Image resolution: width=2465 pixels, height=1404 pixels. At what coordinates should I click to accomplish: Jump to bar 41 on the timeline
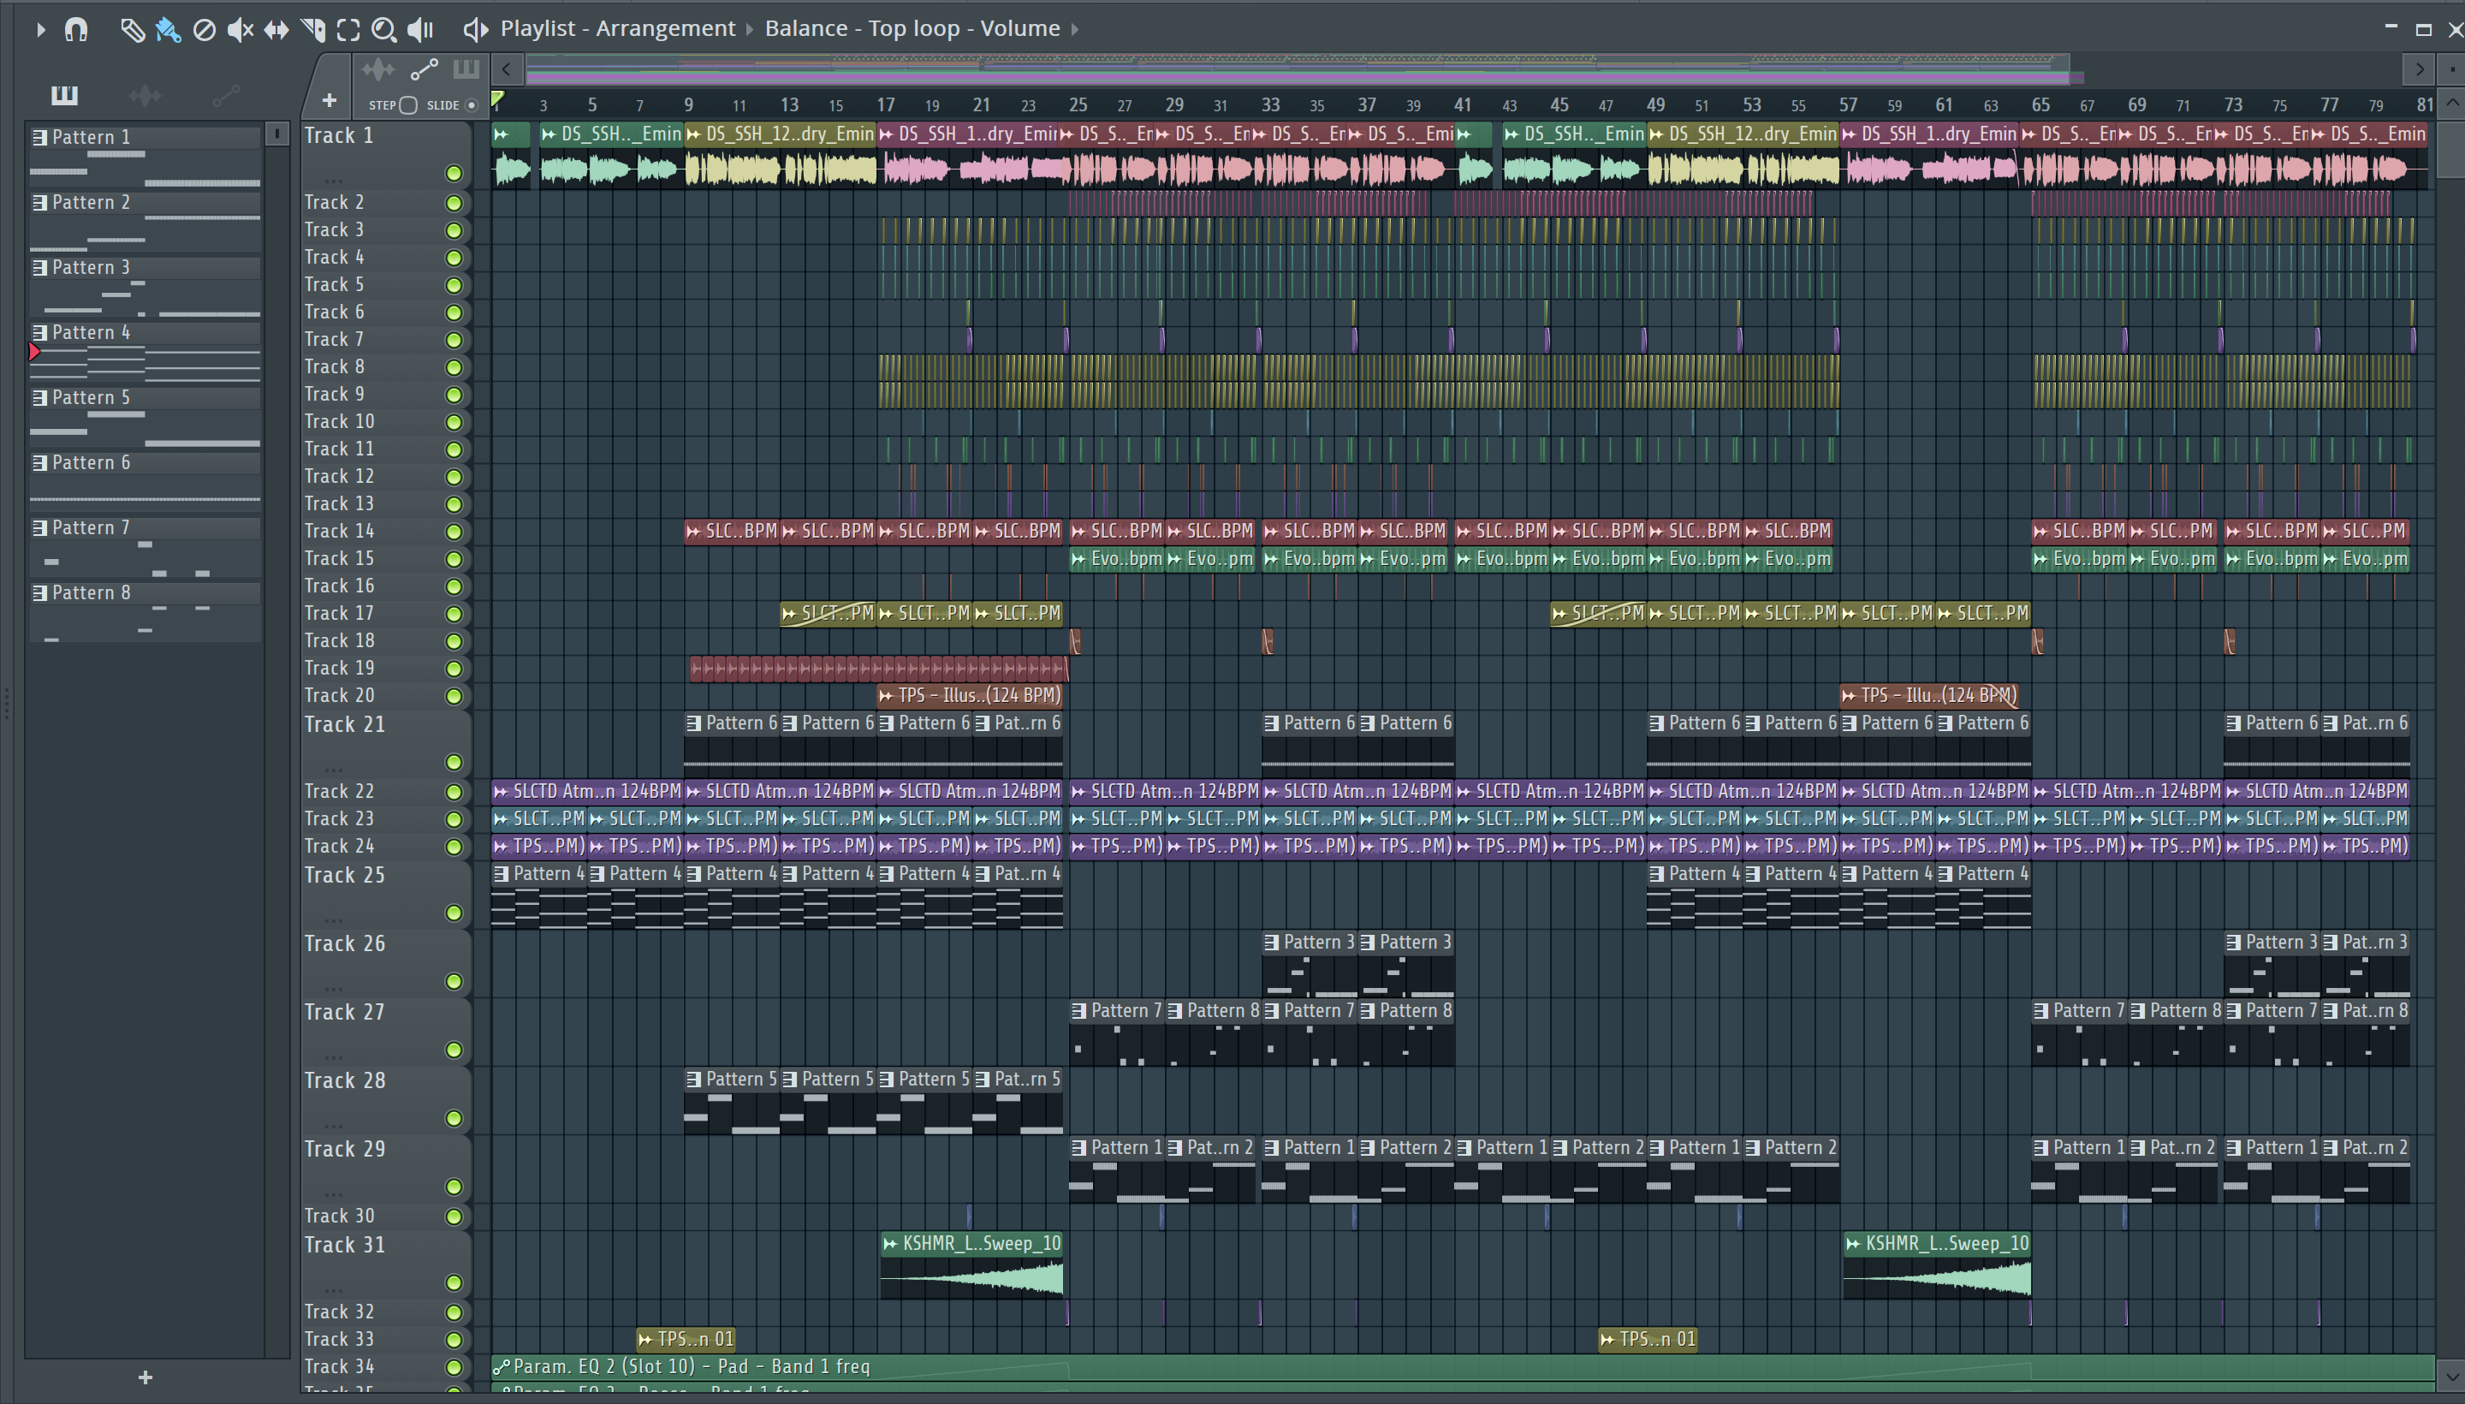[x=1463, y=104]
